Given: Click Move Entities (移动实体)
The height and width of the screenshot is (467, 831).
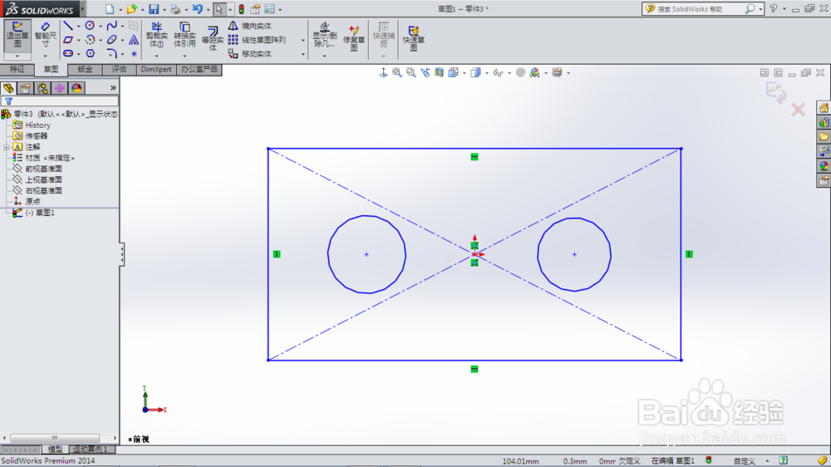Looking at the screenshot, I should pos(250,53).
